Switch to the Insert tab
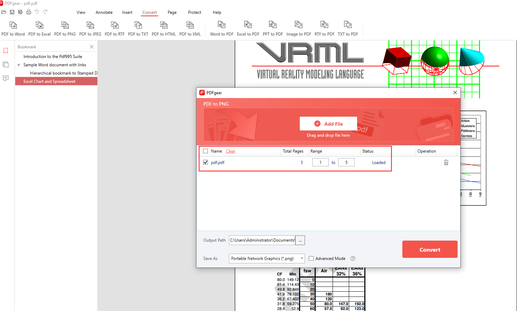Viewport: 517px width, 311px height. pyautogui.click(x=127, y=12)
